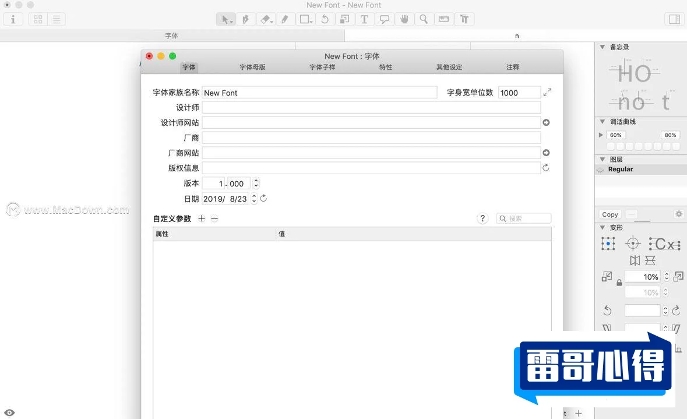This screenshot has width=687, height=419.
Task: Toggle visibility of Regular layer
Action: coord(600,170)
